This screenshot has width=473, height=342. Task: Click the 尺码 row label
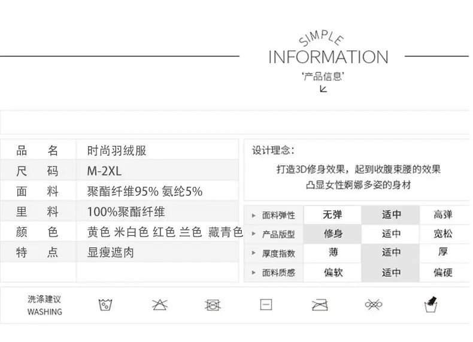tap(37, 171)
